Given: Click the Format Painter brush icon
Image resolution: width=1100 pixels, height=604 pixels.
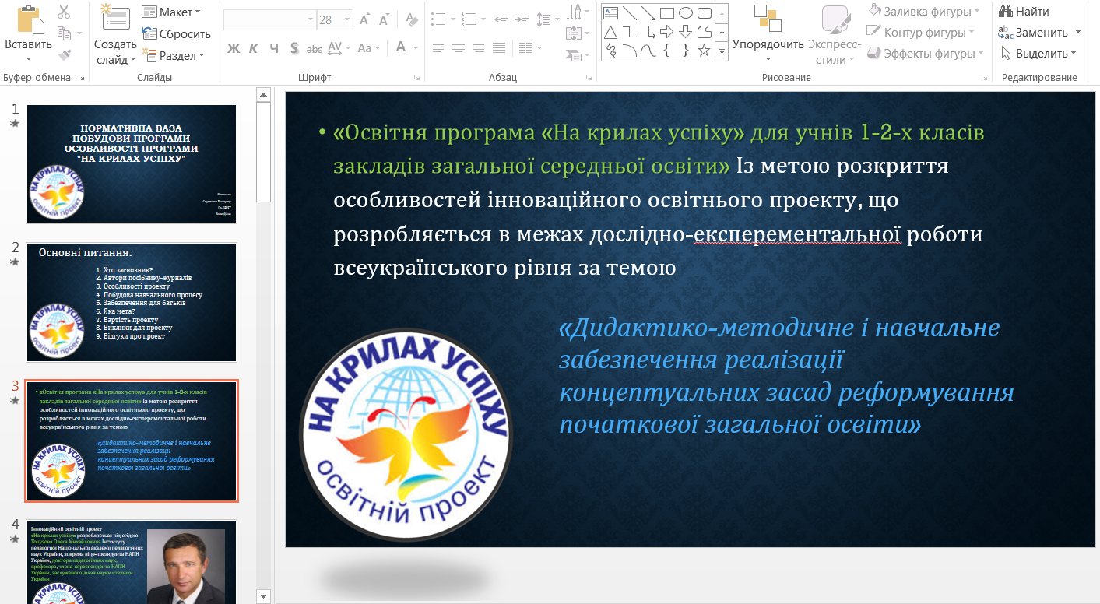Looking at the screenshot, I should (64, 54).
